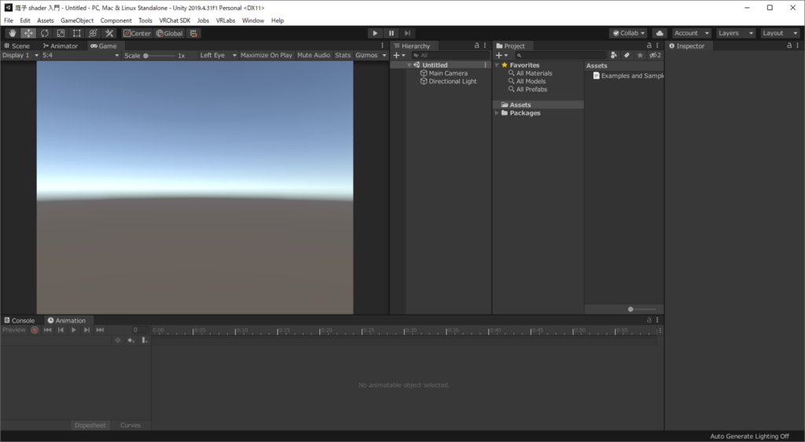Switch to the Scene tab

tap(17, 46)
